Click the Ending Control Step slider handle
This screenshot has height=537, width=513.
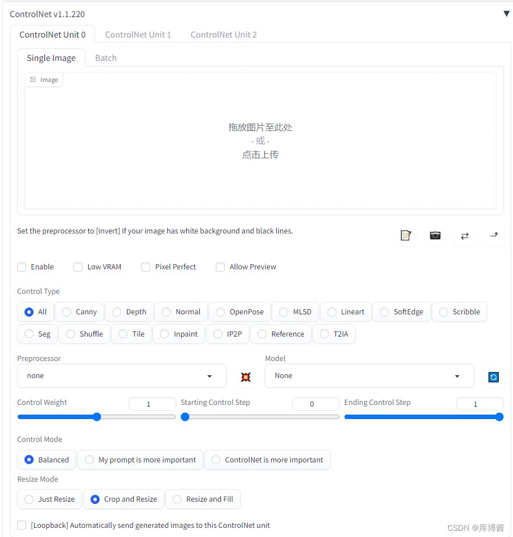pyautogui.click(x=499, y=417)
